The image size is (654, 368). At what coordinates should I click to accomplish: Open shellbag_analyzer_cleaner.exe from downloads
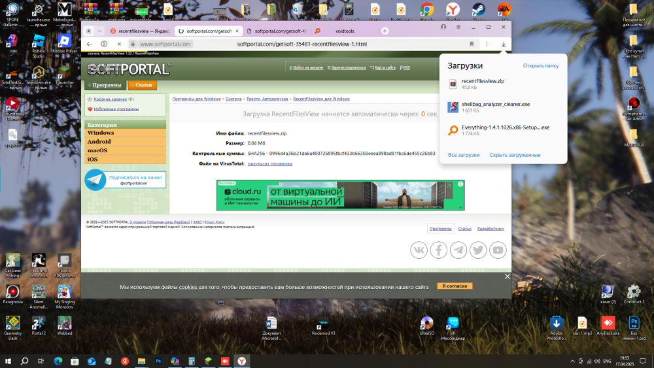click(503, 107)
